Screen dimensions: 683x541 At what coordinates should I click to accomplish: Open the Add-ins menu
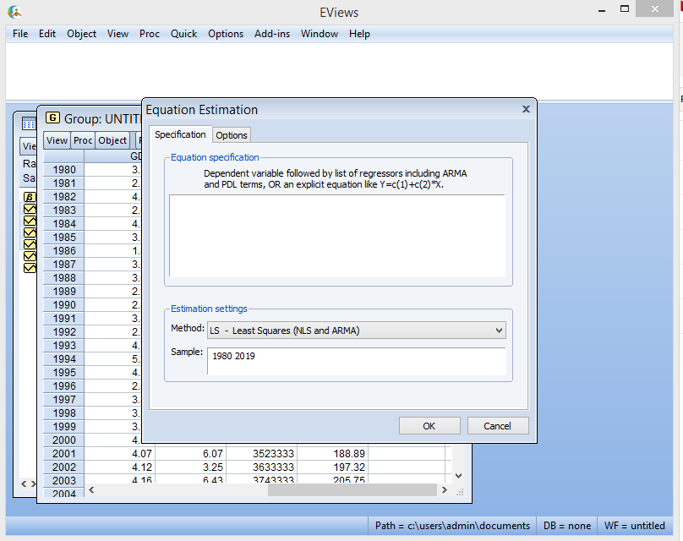coord(272,34)
